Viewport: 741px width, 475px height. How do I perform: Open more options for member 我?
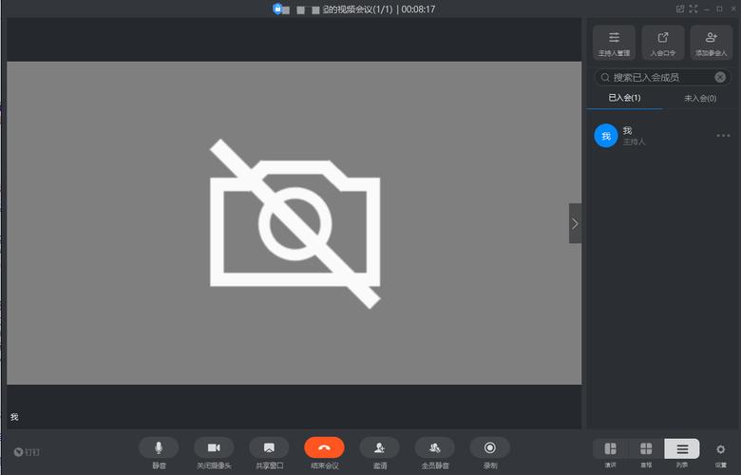tap(723, 136)
